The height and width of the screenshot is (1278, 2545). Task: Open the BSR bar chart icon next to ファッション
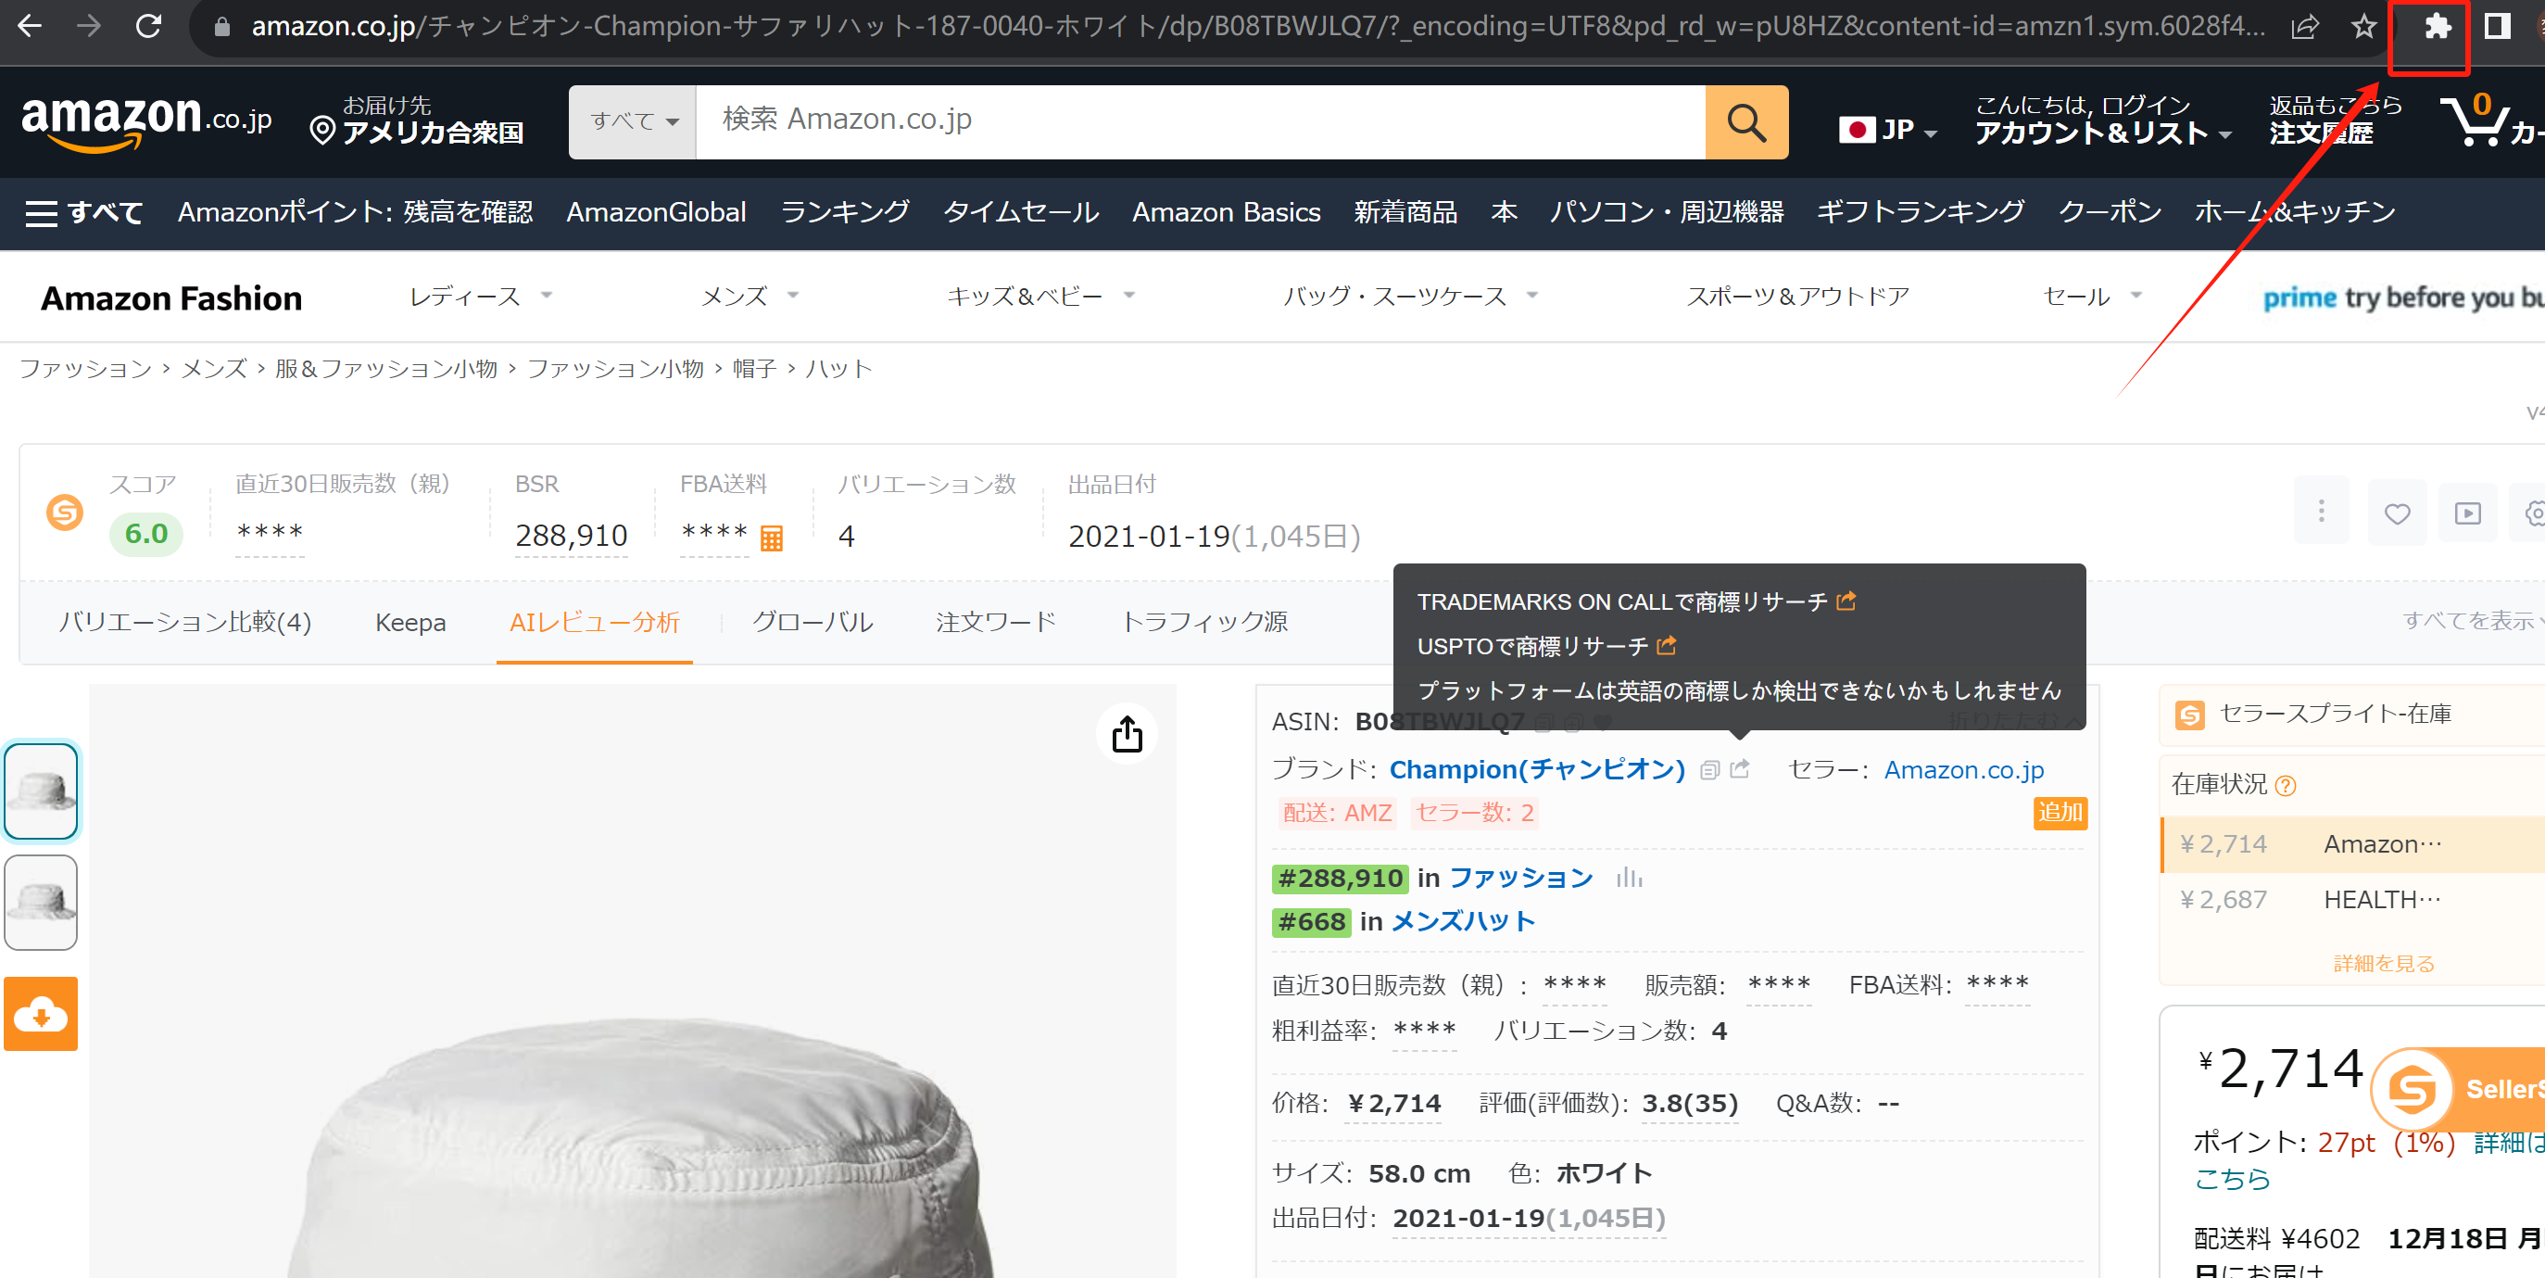click(x=1628, y=878)
